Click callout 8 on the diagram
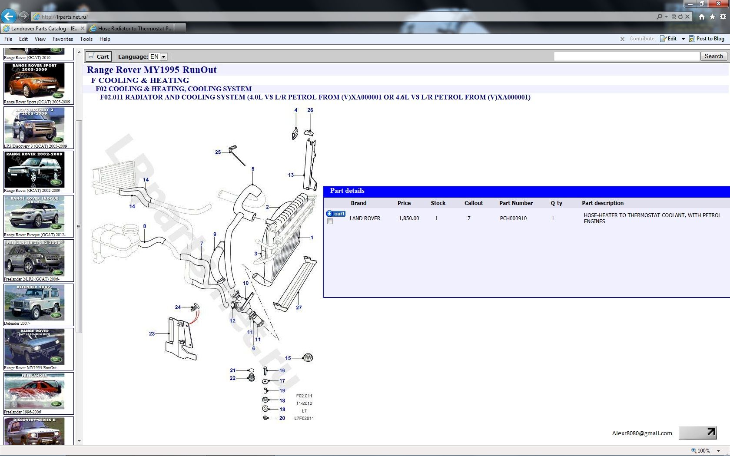Image resolution: width=730 pixels, height=456 pixels. (x=145, y=226)
